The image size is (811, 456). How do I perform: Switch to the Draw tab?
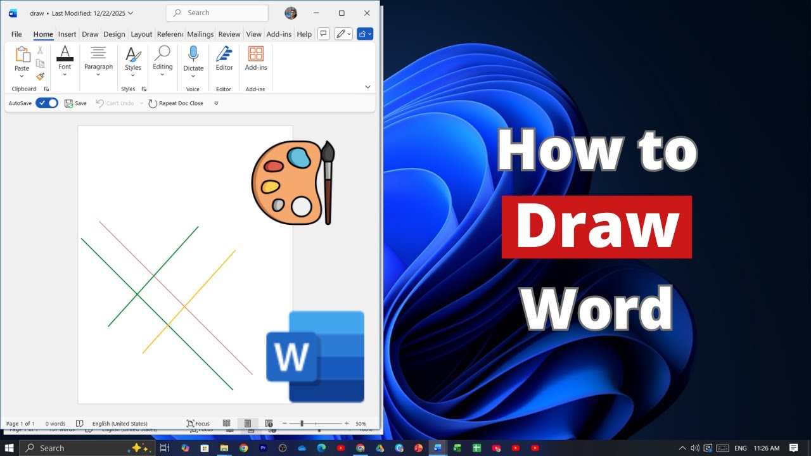point(90,34)
